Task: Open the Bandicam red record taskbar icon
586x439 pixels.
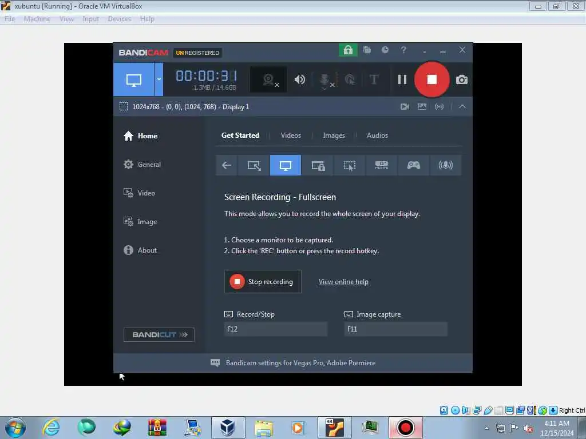Action: click(x=406, y=428)
